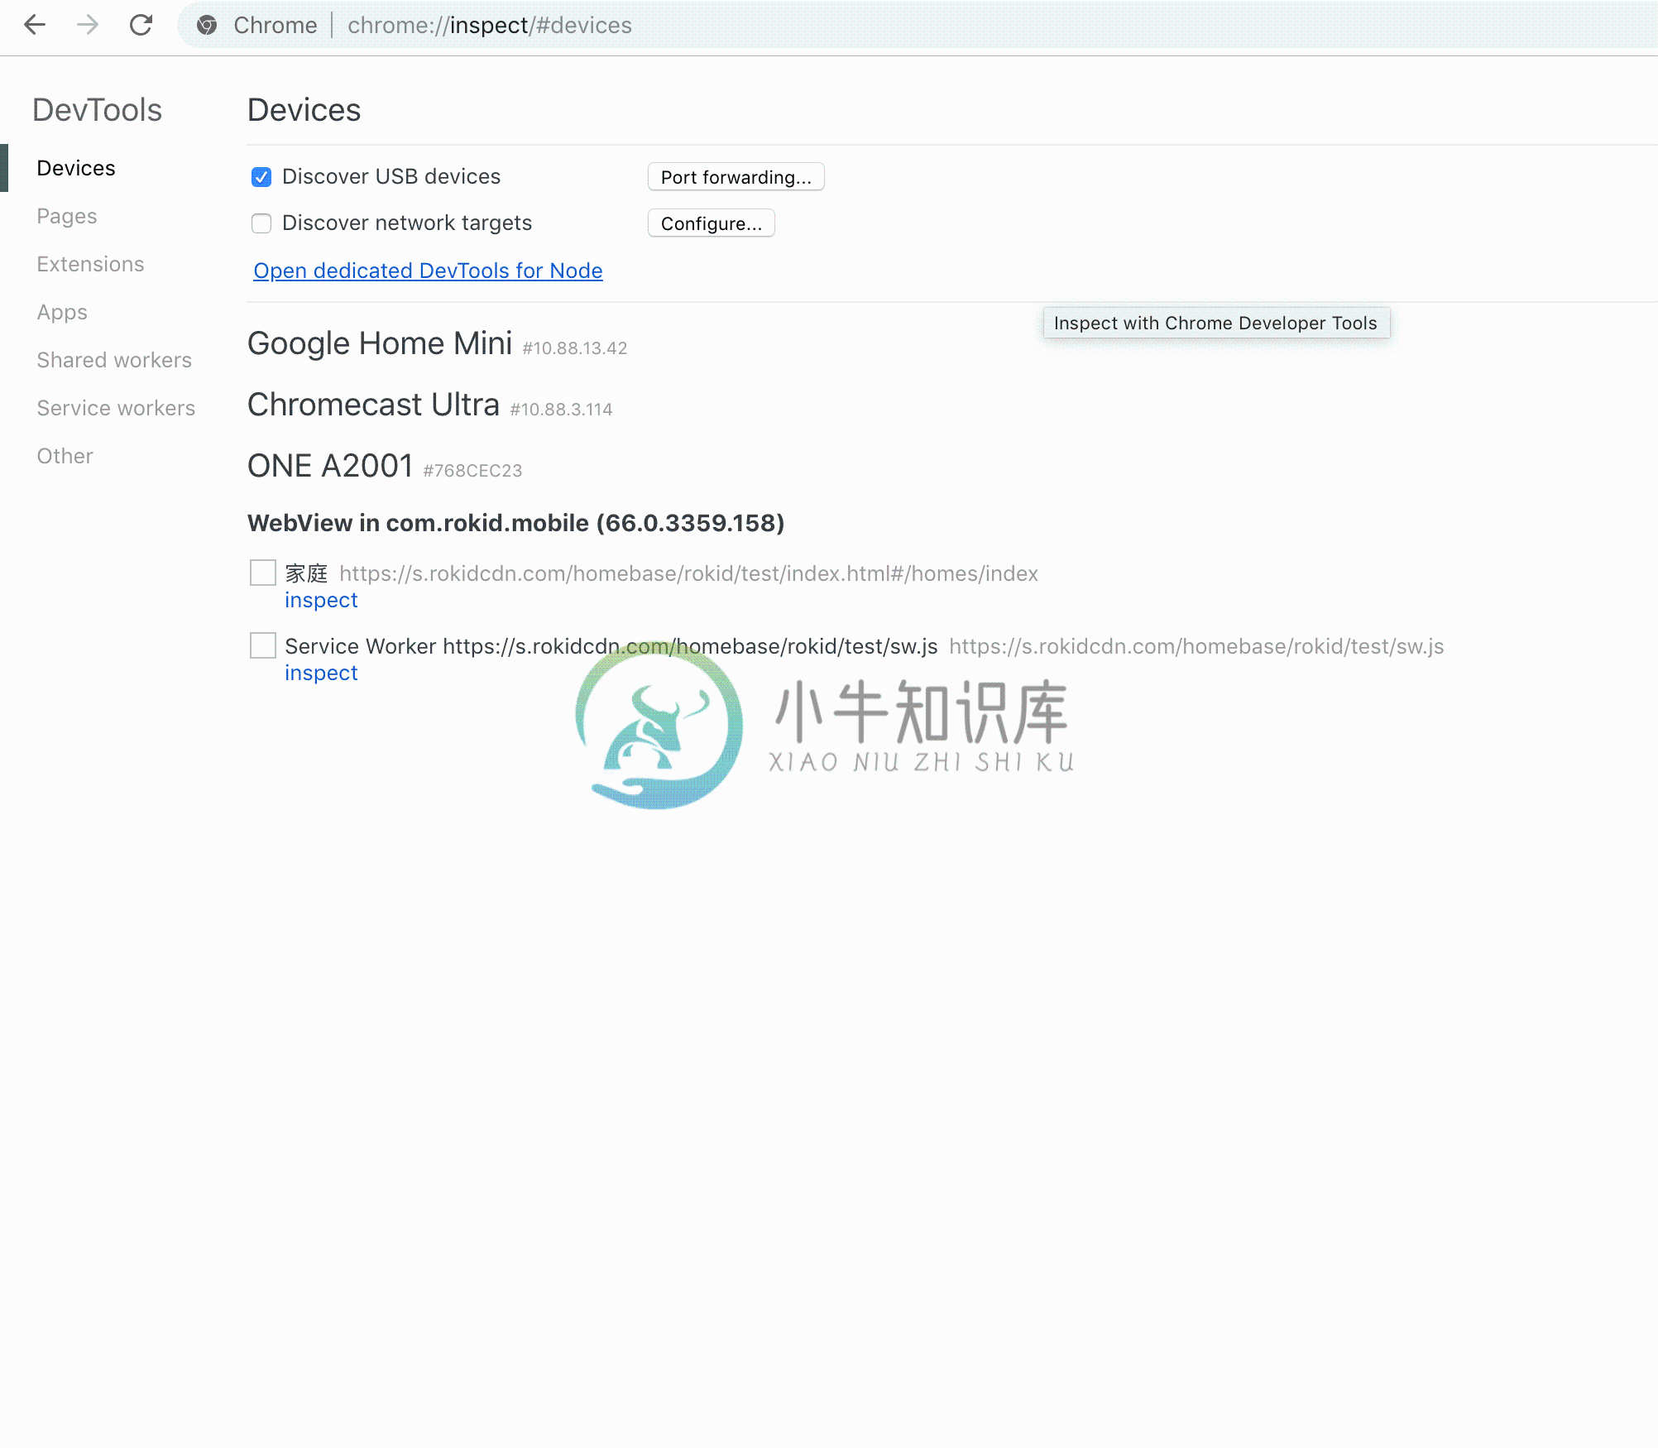Select Devices in DevTools sidebar

pyautogui.click(x=76, y=168)
